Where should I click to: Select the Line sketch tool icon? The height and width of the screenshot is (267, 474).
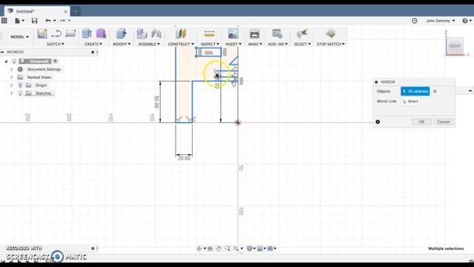click(56, 33)
